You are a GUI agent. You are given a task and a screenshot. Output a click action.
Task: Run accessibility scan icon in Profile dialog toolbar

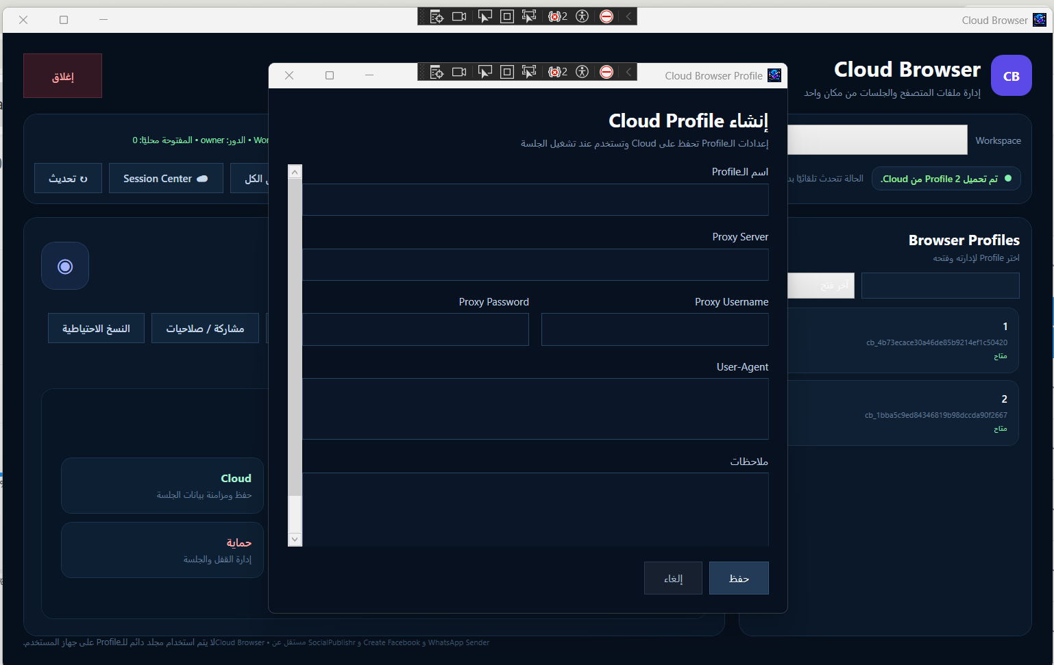click(583, 72)
